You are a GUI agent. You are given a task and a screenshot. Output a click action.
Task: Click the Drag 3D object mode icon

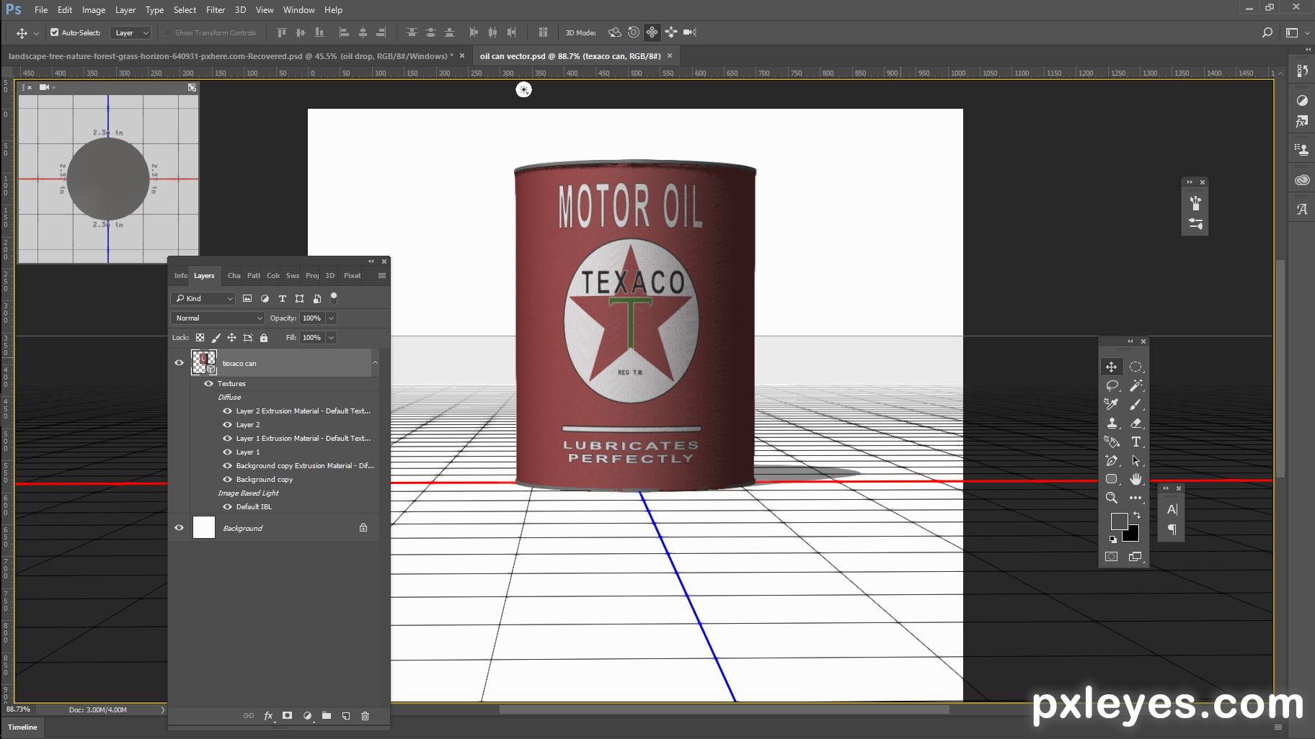pyautogui.click(x=652, y=32)
